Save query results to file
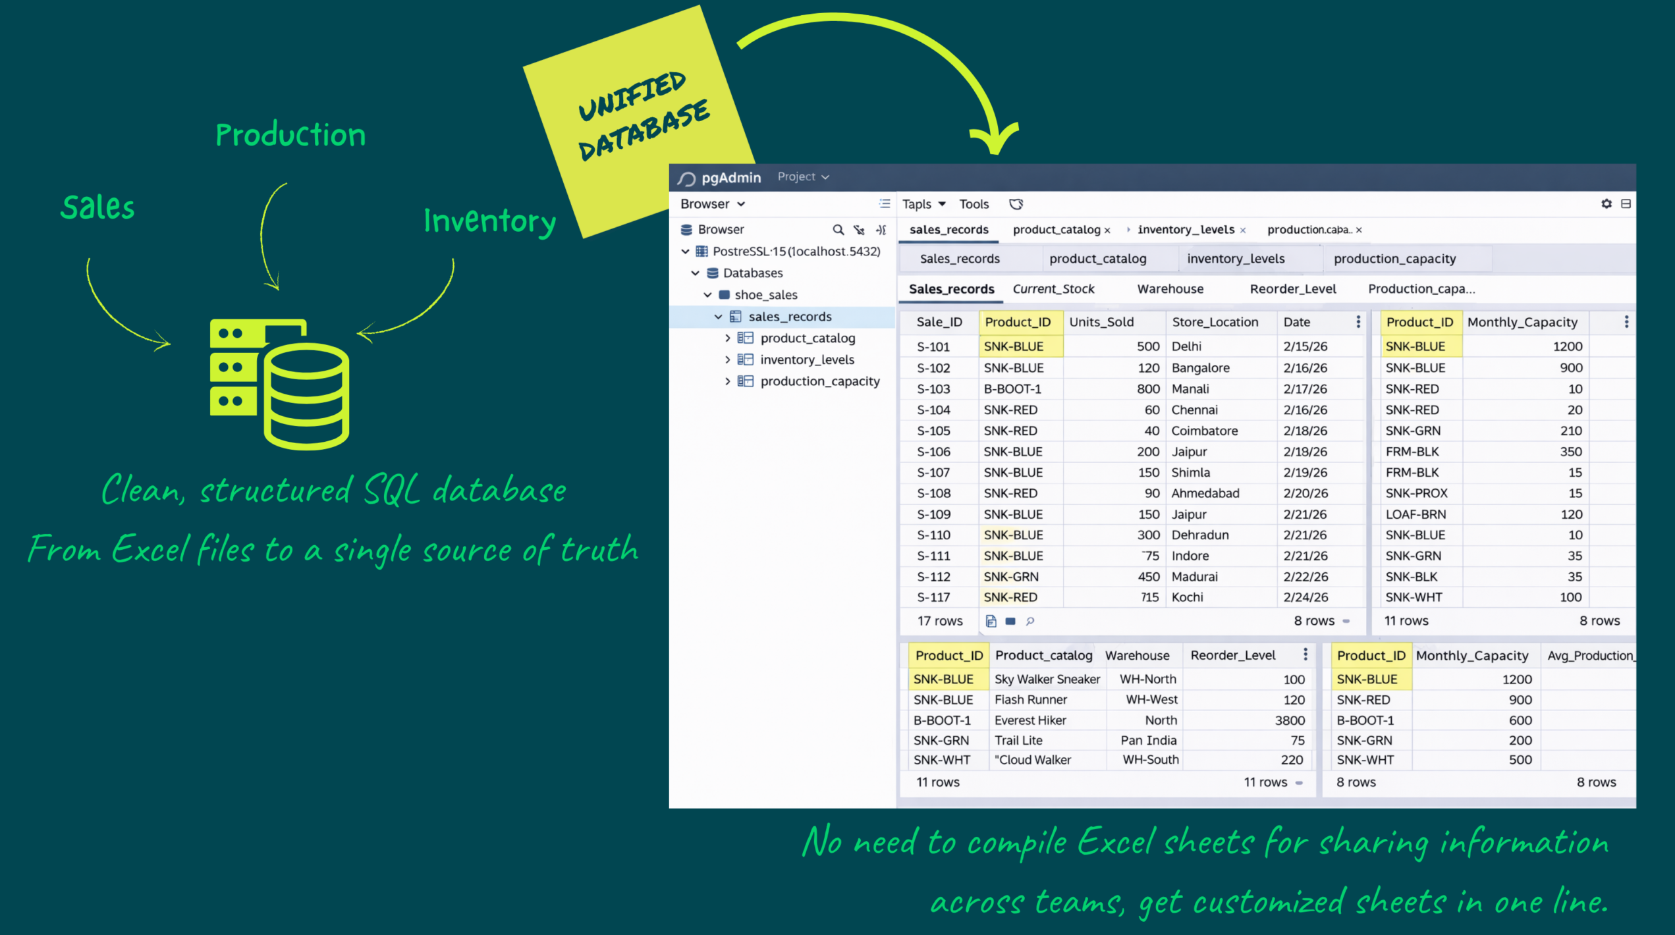Viewport: 1675px width, 935px height. click(x=991, y=621)
